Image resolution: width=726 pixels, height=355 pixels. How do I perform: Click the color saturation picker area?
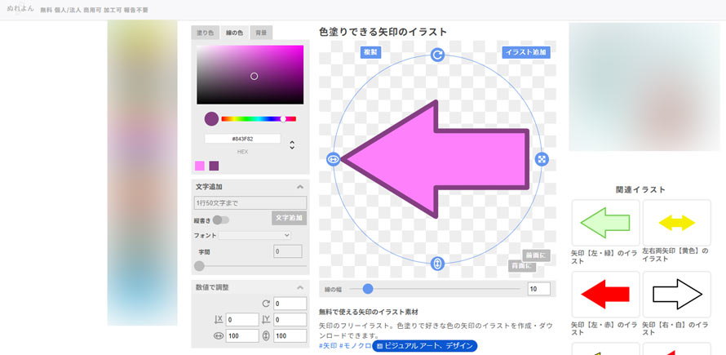click(250, 74)
